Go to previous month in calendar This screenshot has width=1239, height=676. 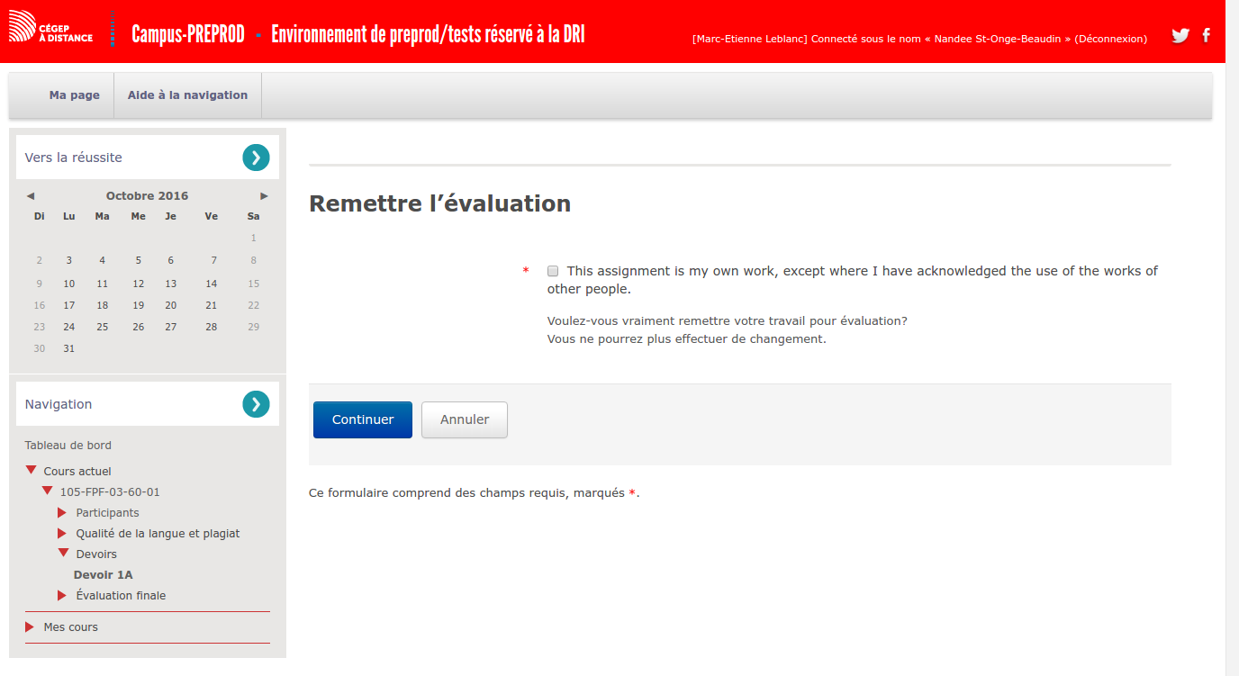coord(31,196)
